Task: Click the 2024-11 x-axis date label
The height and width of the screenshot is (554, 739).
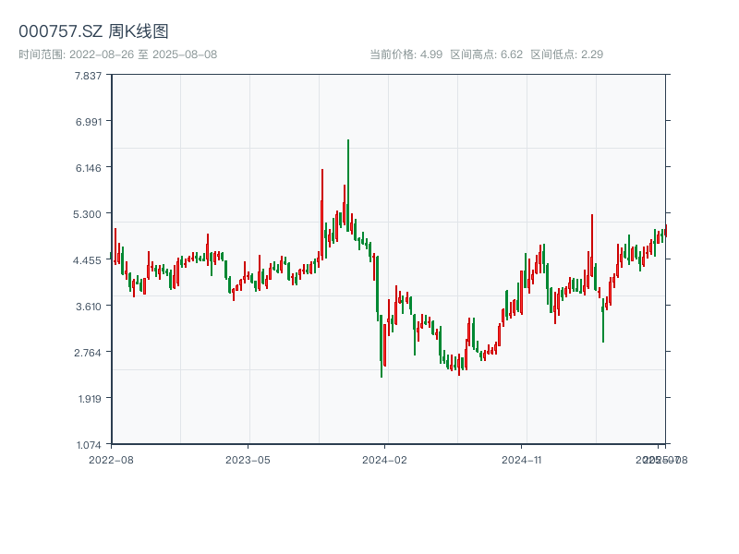Action: click(x=523, y=459)
